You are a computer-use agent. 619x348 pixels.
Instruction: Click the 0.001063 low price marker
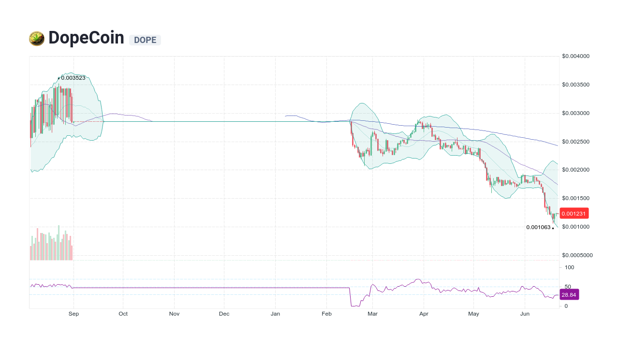(x=540, y=227)
